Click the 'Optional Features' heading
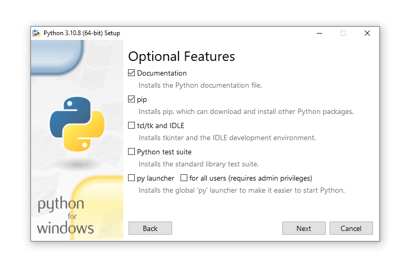The height and width of the screenshot is (273, 414). pos(182,57)
